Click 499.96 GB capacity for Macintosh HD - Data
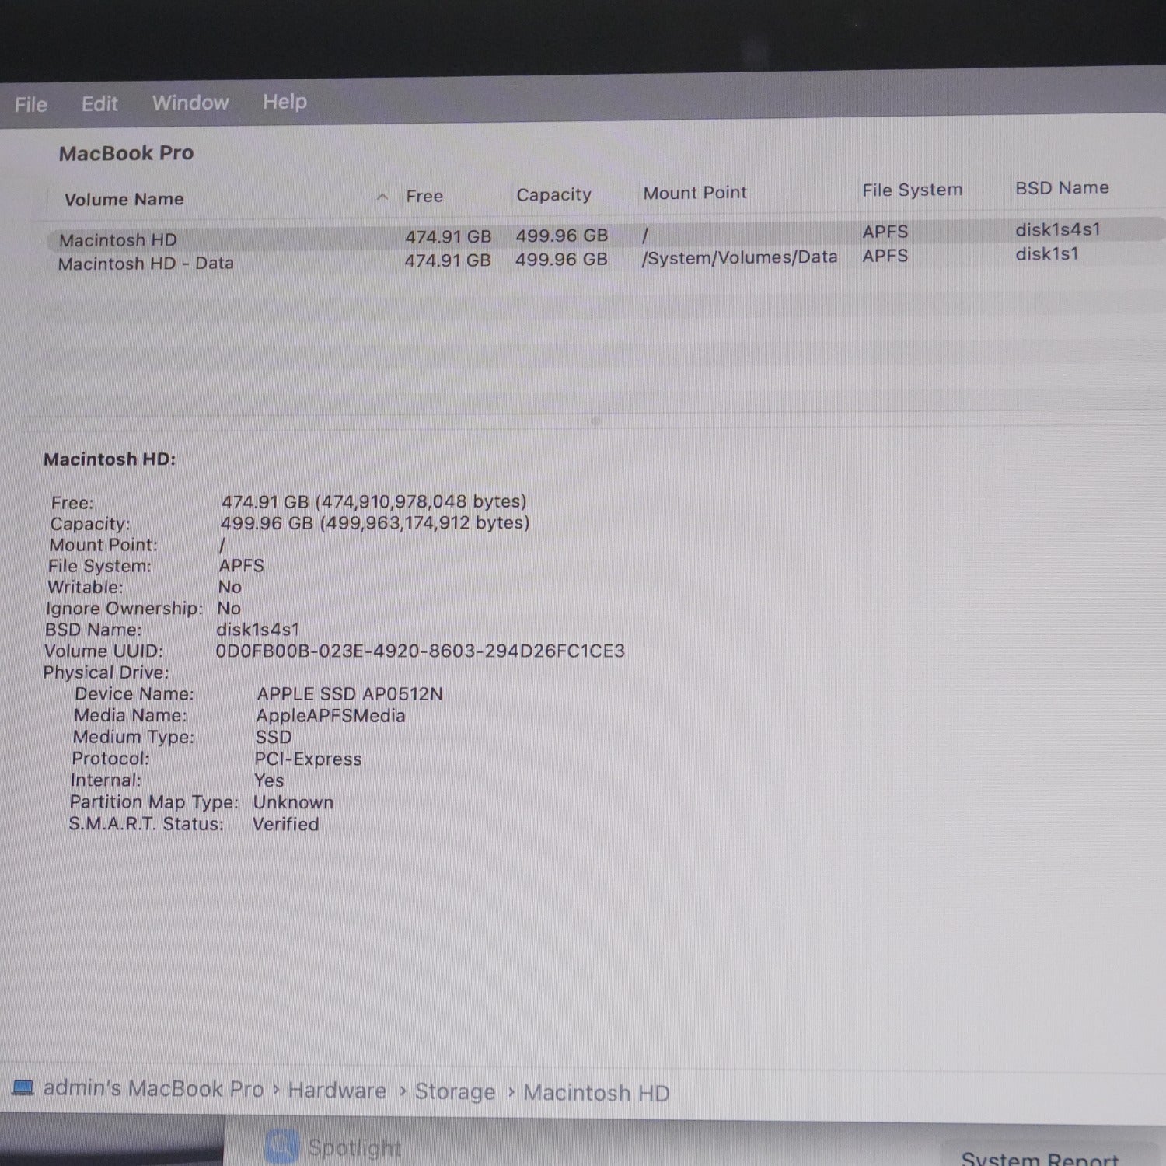 (561, 259)
